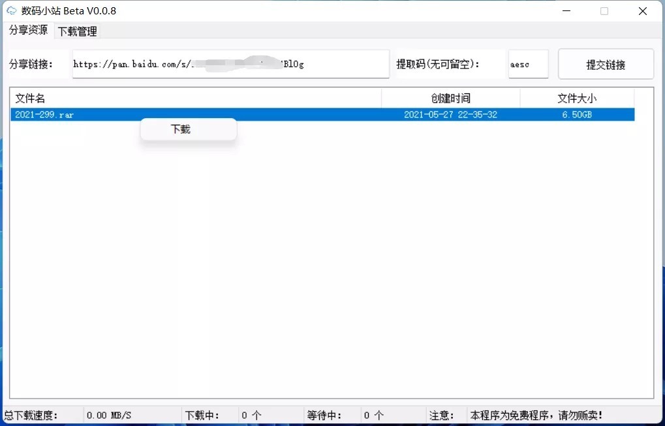Close the 数码小站 Beta window

pos(643,11)
